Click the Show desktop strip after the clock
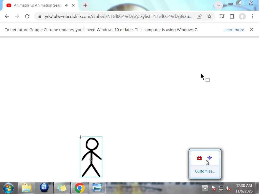The width and height of the screenshot is (259, 194). [x=257, y=188]
